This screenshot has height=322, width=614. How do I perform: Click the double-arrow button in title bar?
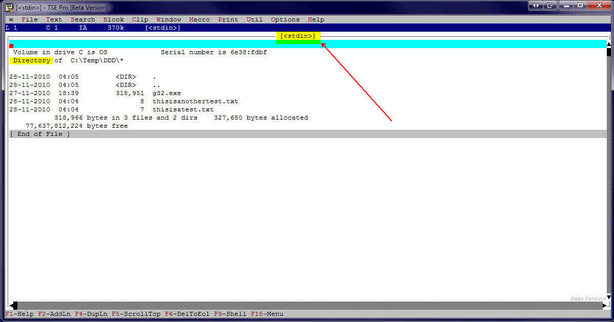coord(536,6)
